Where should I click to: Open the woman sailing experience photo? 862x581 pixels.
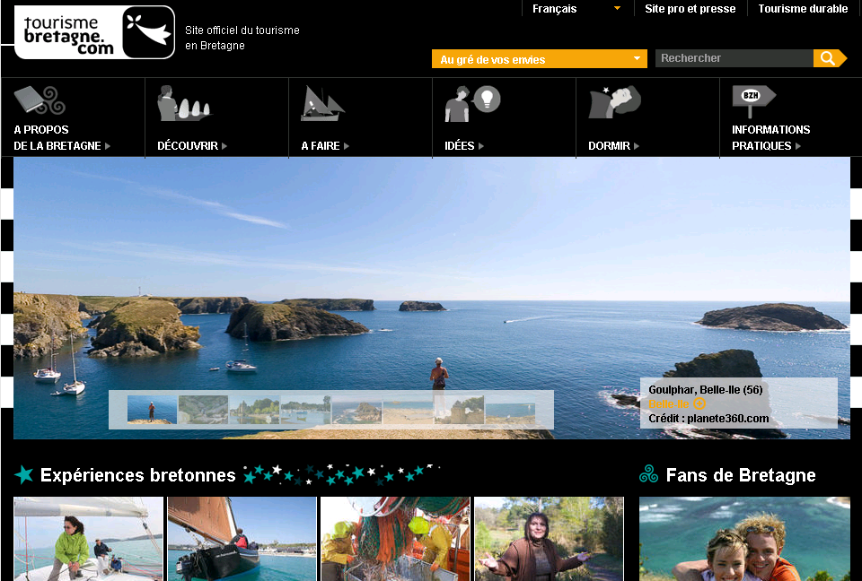point(88,539)
